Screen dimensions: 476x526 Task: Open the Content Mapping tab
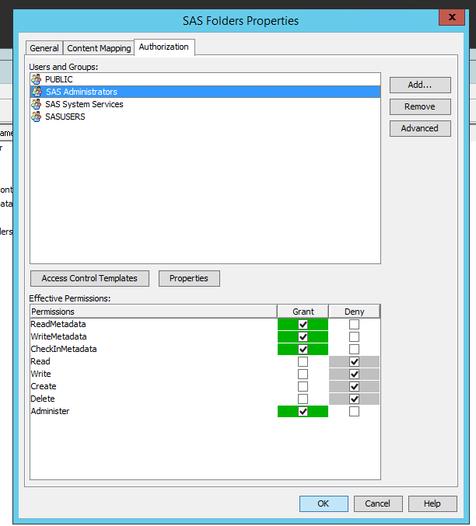point(99,48)
